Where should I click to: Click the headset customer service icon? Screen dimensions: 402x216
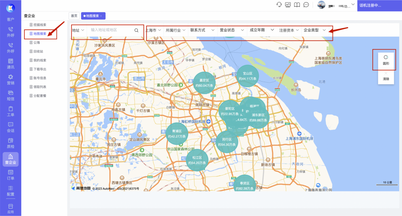point(279,5)
